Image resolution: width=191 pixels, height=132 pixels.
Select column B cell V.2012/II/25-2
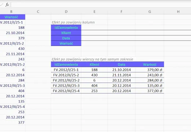point(12,43)
